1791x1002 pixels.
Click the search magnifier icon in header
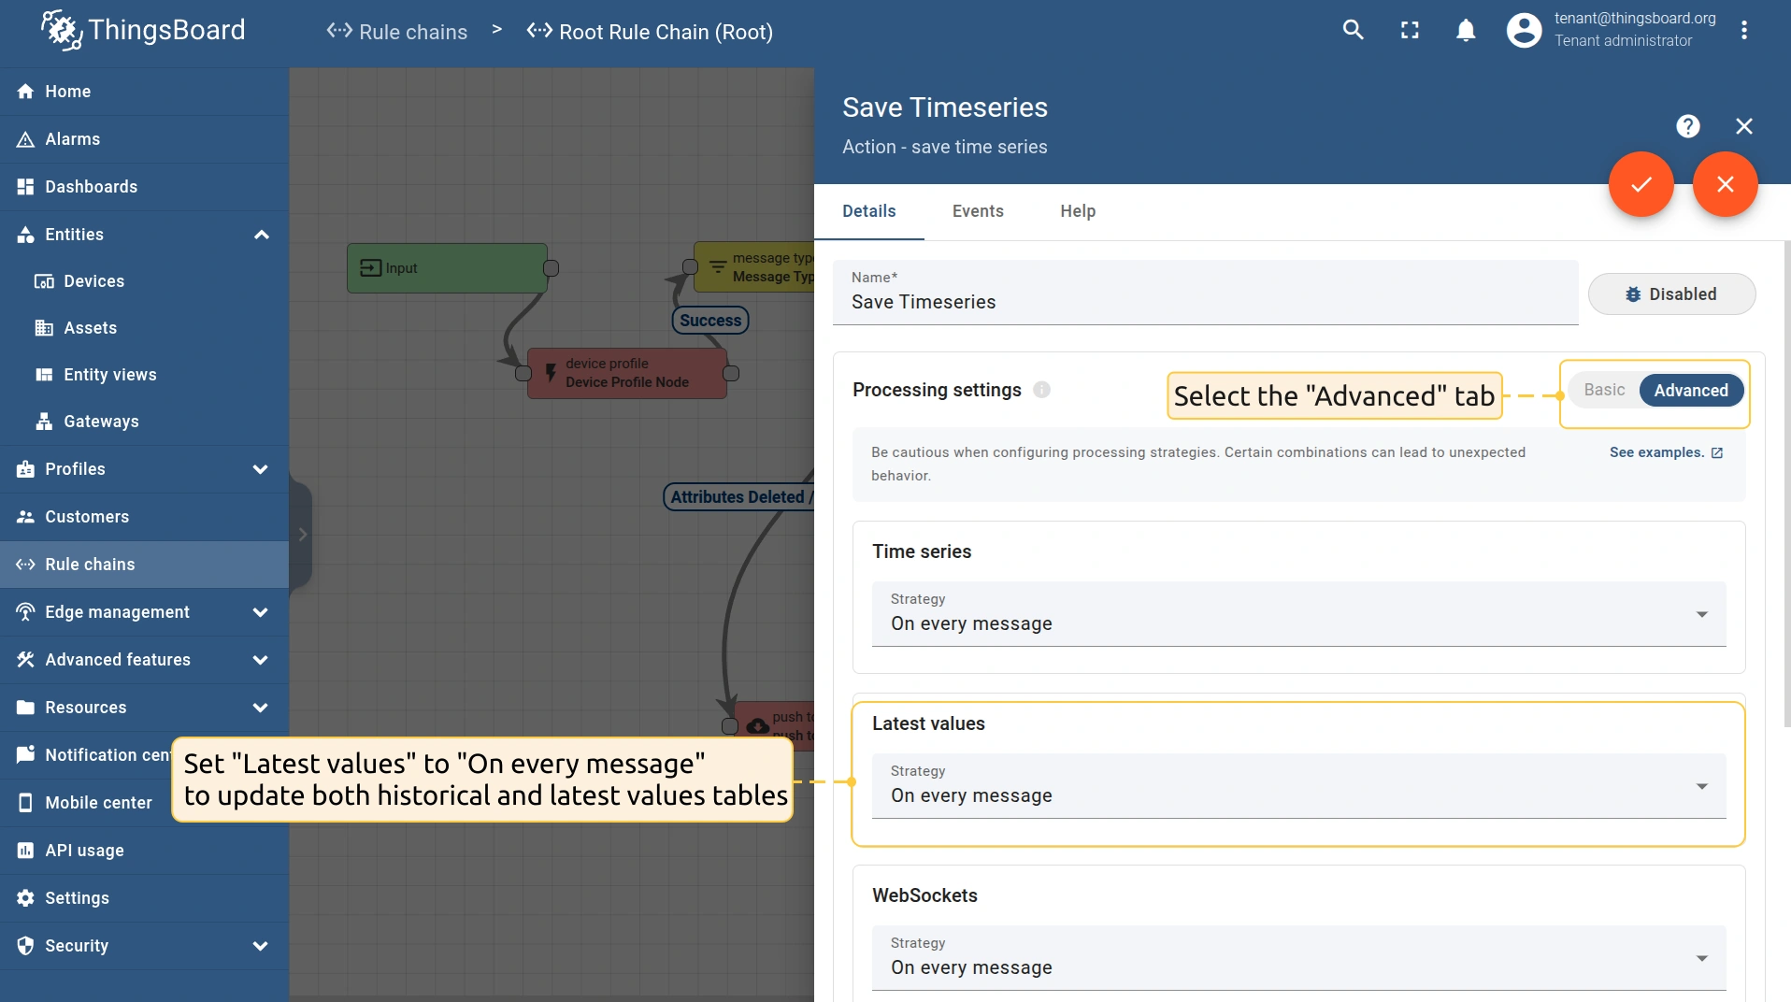[x=1353, y=30]
